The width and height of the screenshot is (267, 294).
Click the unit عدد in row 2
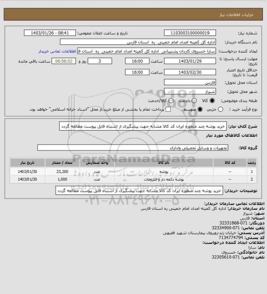tap(97, 180)
